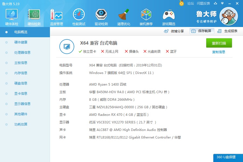Open 清理优化 broom cleanup icon
Screen dimensions: 243x162
point(123,14)
